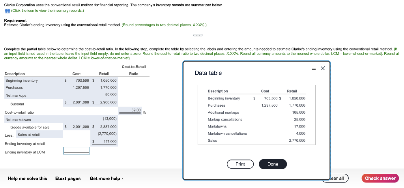Click the Cost-to-retail ratio row label
Image resolution: width=404 pixels, height=188 pixels.
19,113
